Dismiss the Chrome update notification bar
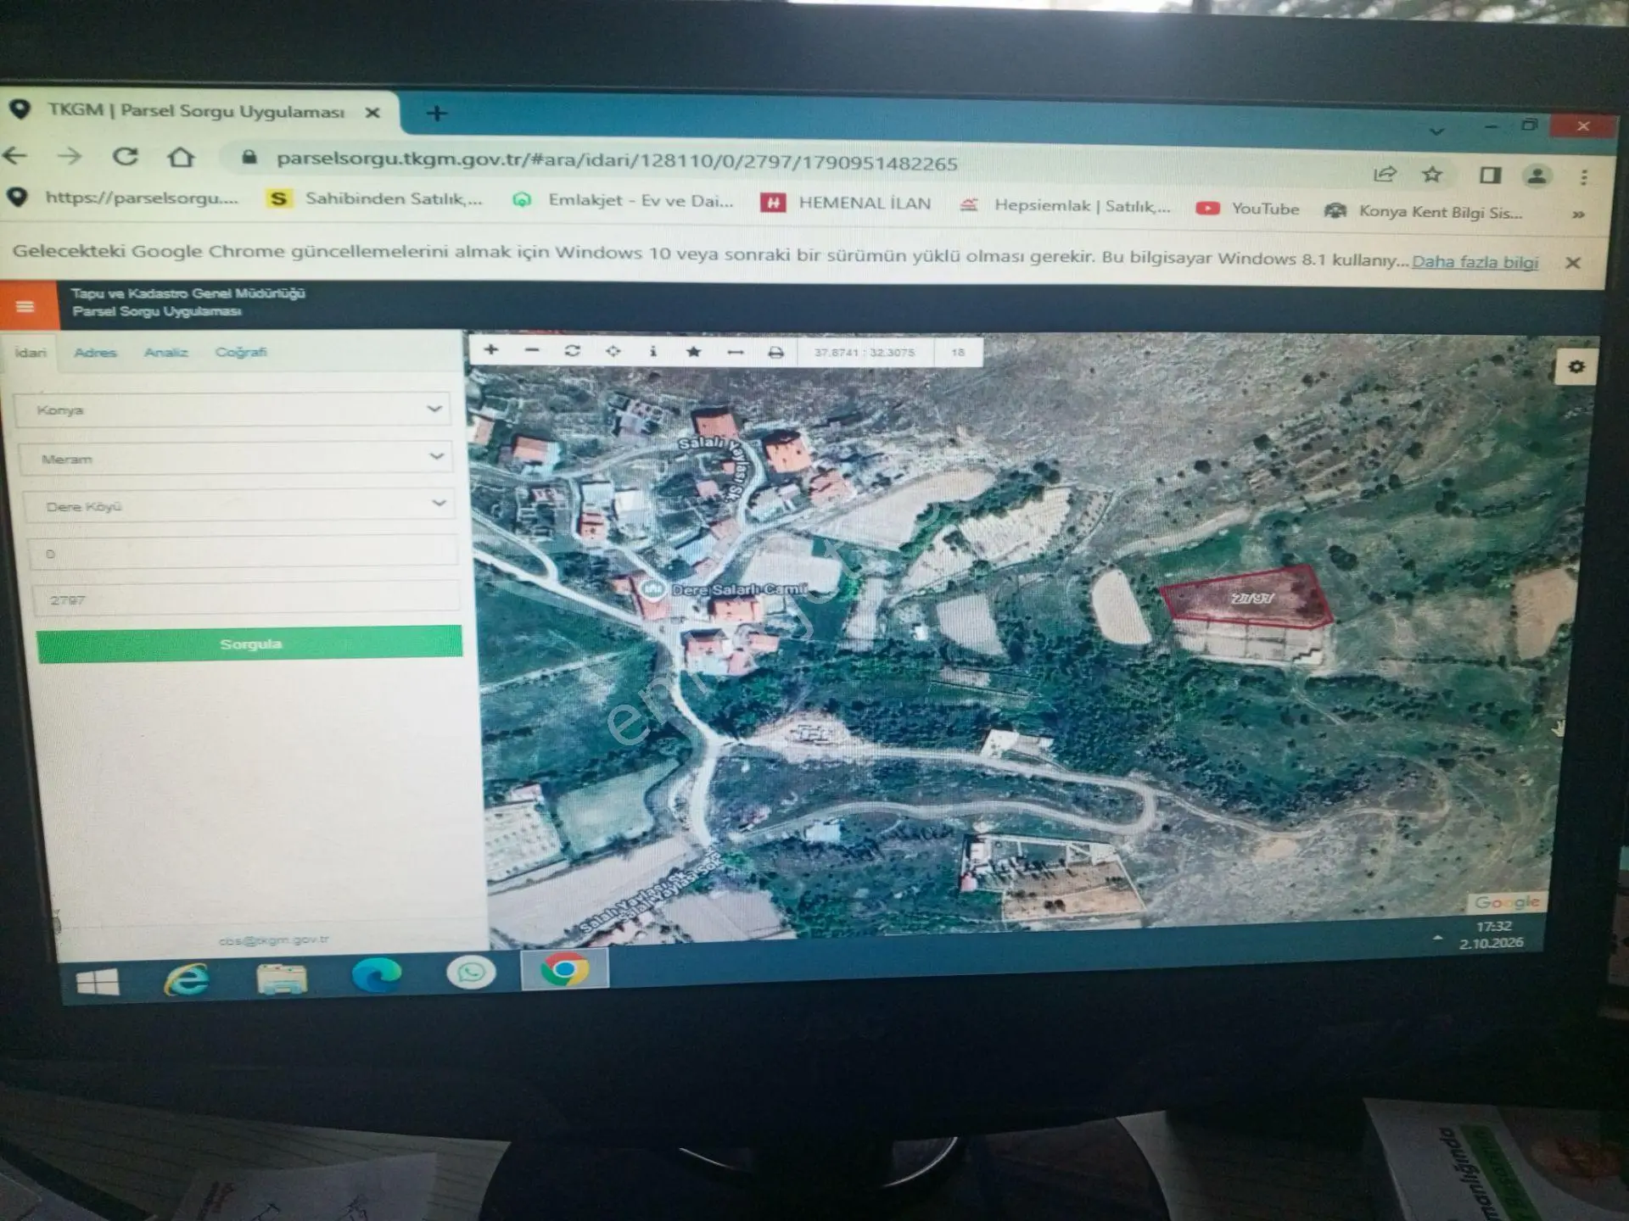The image size is (1629, 1221). [1573, 263]
